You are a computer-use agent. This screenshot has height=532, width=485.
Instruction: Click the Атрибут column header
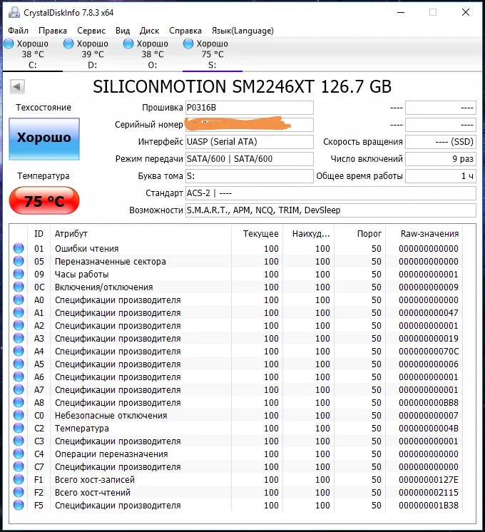click(x=71, y=234)
